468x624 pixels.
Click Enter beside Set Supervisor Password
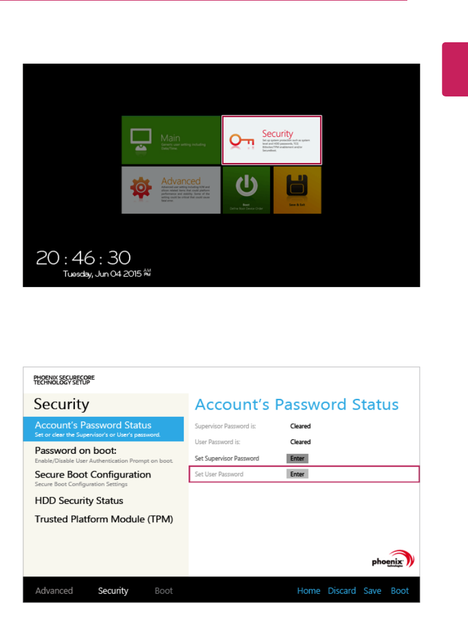point(297,458)
